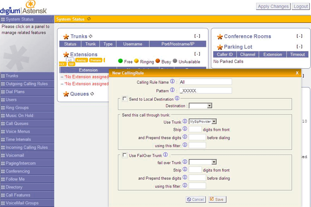
Task: Tick the Use FailOver Trunk checkbox
Action: tap(125, 156)
